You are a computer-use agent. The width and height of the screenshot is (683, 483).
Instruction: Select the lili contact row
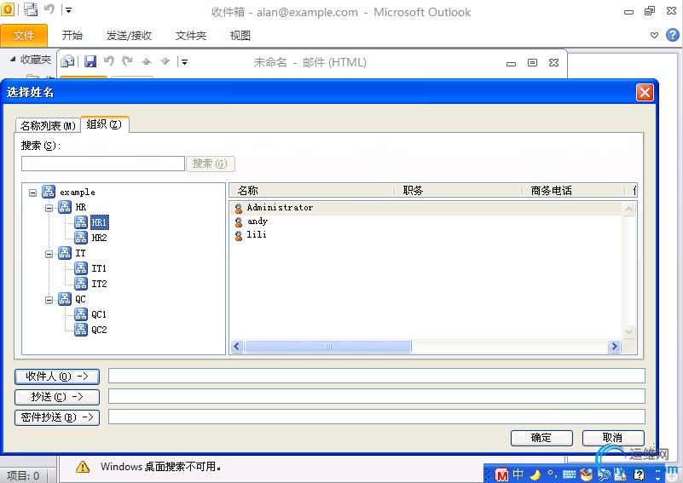[x=427, y=235]
